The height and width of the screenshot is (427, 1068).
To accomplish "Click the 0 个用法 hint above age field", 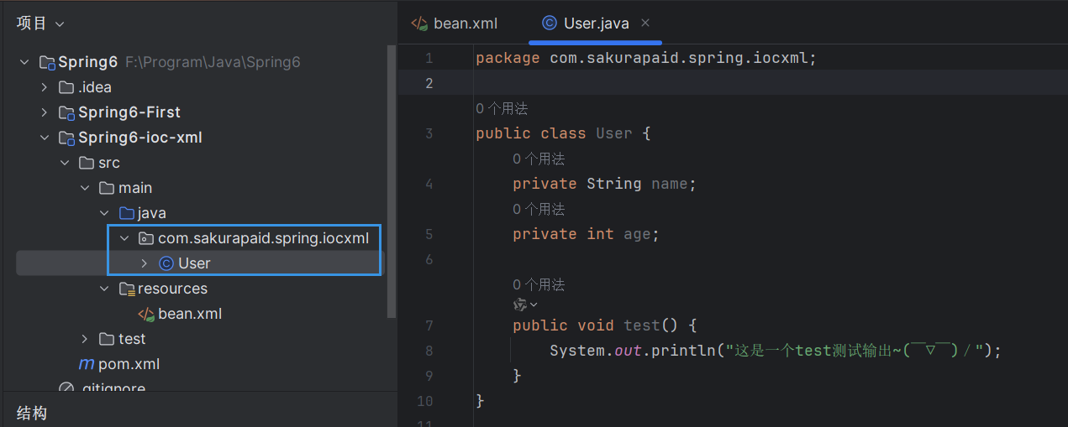I will [x=539, y=209].
